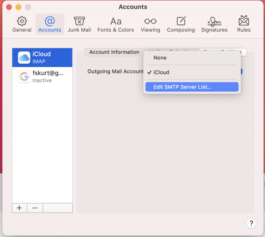Switch to the Account Information tab
265x237 pixels.
[114, 52]
